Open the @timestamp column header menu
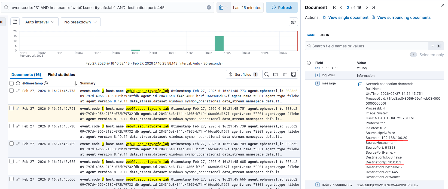448x189 pixels. (x=33, y=83)
